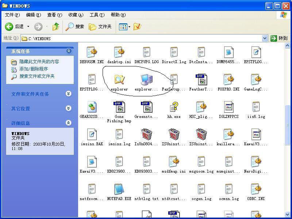Collapse the 详细信息 panel

click(x=68, y=123)
